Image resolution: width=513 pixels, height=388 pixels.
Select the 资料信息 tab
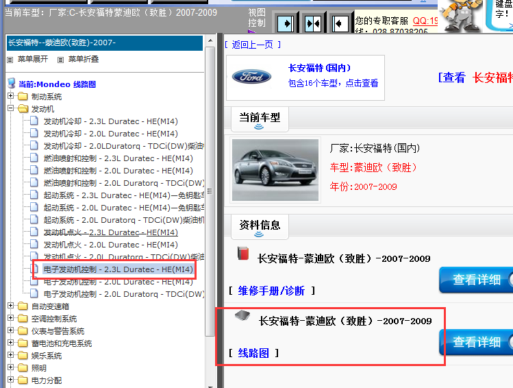click(260, 227)
